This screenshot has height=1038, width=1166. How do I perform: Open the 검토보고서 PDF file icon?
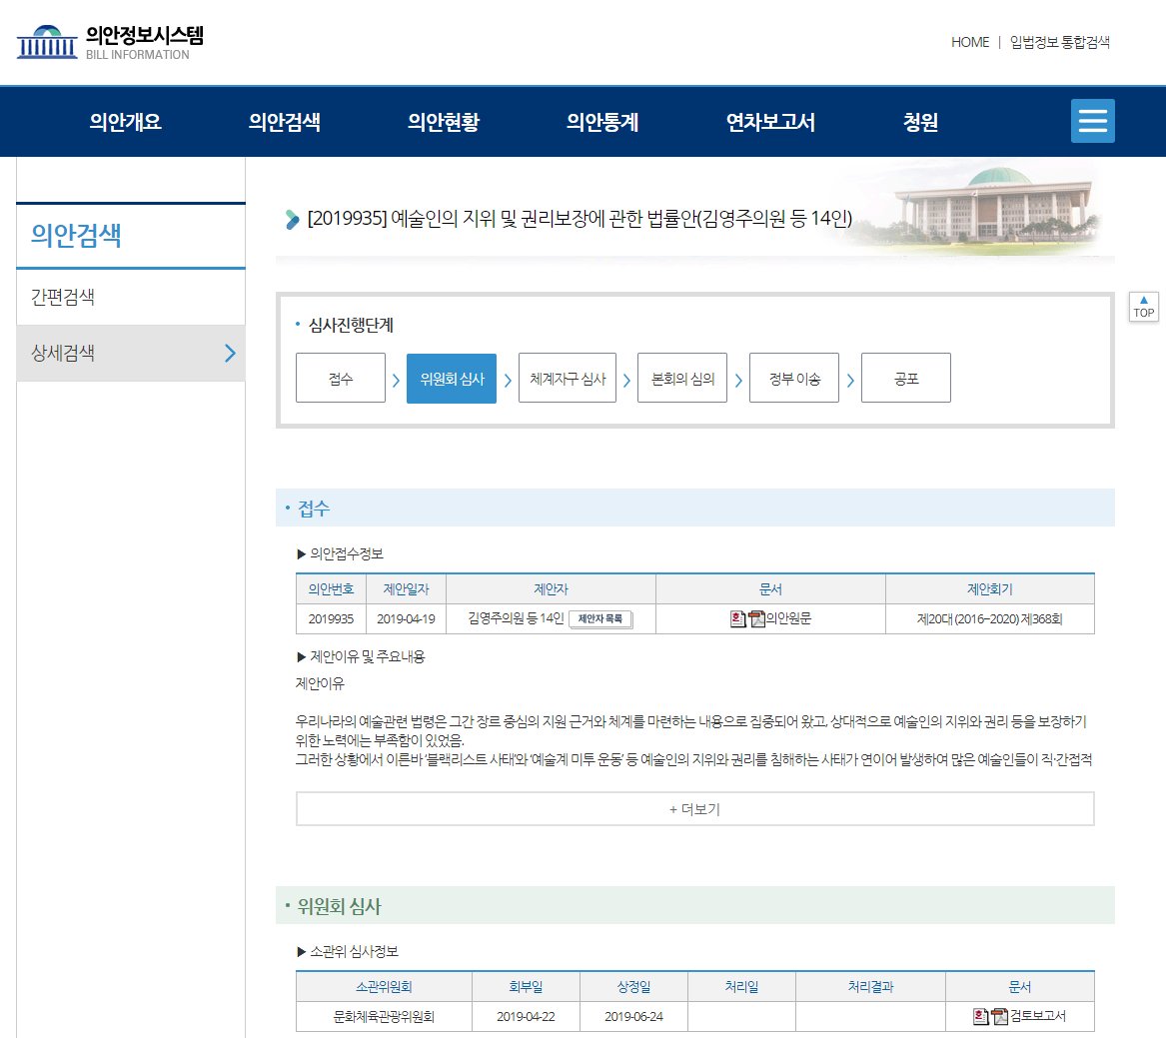(x=999, y=1016)
